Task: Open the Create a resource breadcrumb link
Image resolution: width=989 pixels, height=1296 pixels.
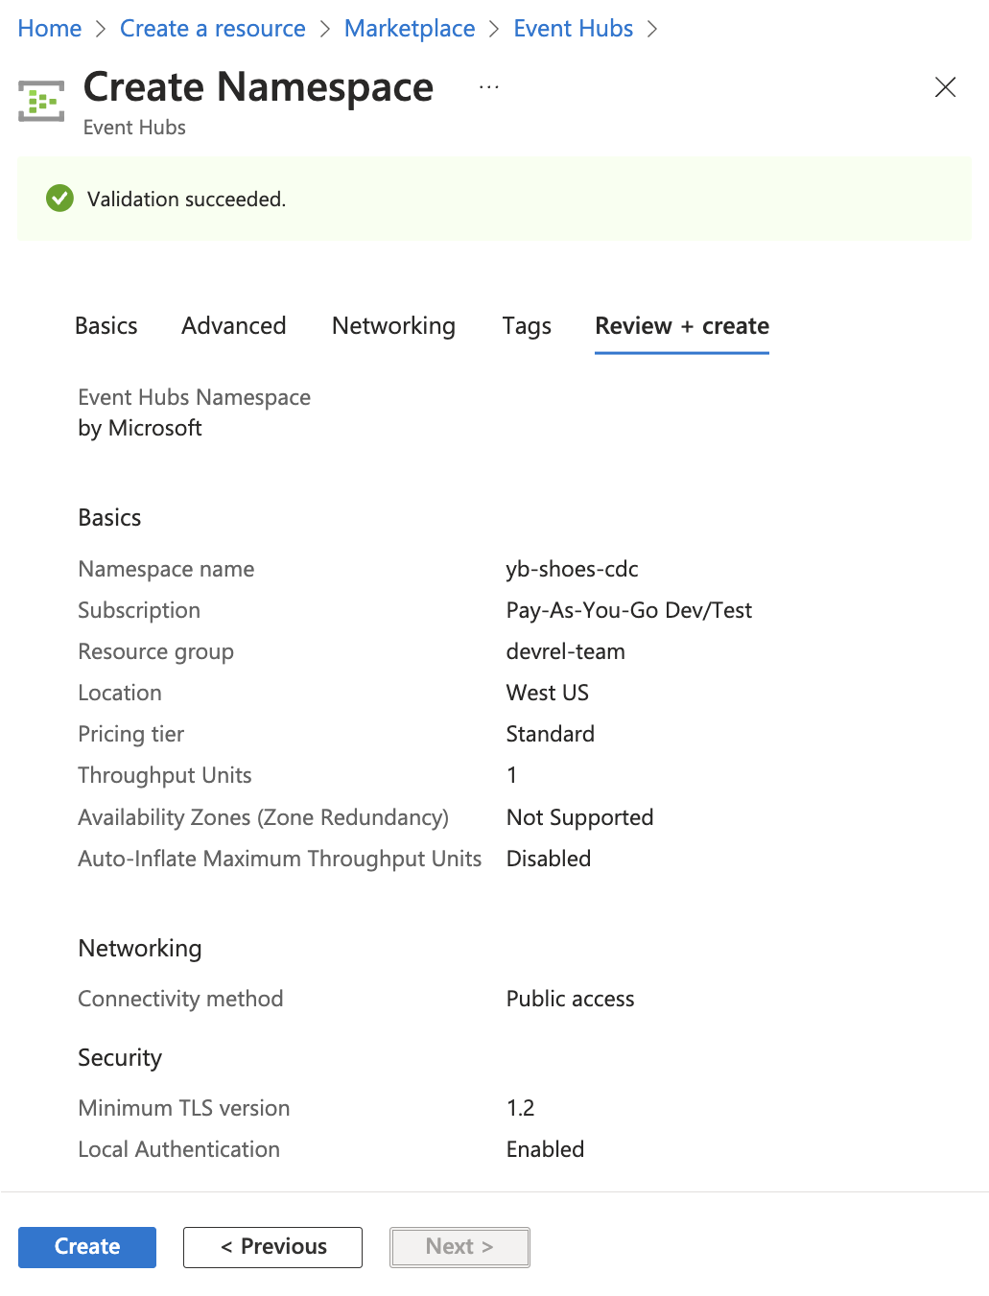Action: pyautogui.click(x=212, y=29)
